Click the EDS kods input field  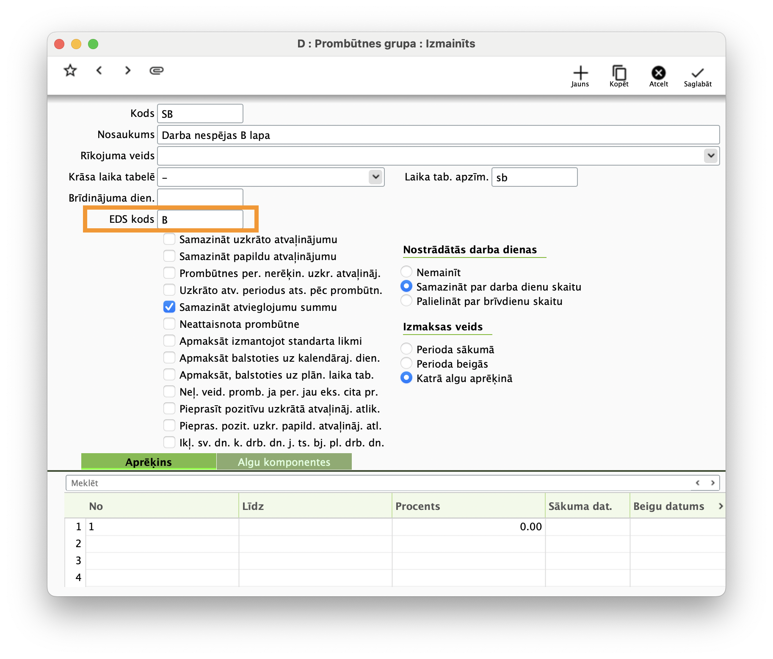pos(200,219)
